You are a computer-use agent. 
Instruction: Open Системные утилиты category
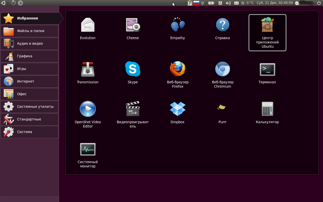(30, 107)
